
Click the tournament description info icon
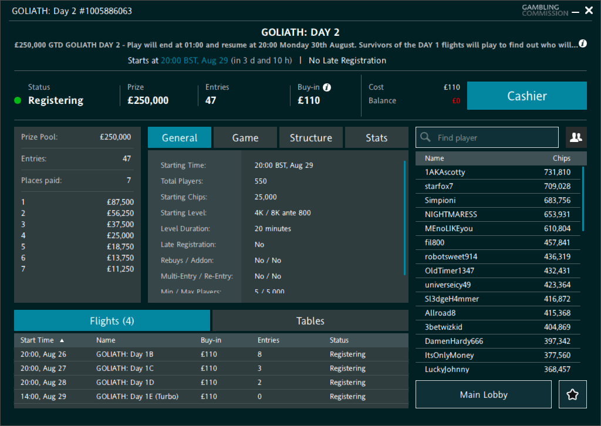pos(583,43)
